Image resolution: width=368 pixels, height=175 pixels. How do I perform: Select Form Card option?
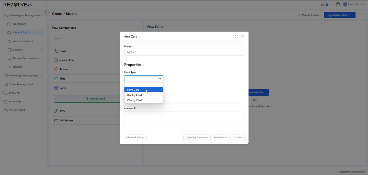click(x=144, y=90)
